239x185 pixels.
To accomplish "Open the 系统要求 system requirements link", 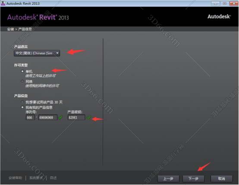I will 36,178.
